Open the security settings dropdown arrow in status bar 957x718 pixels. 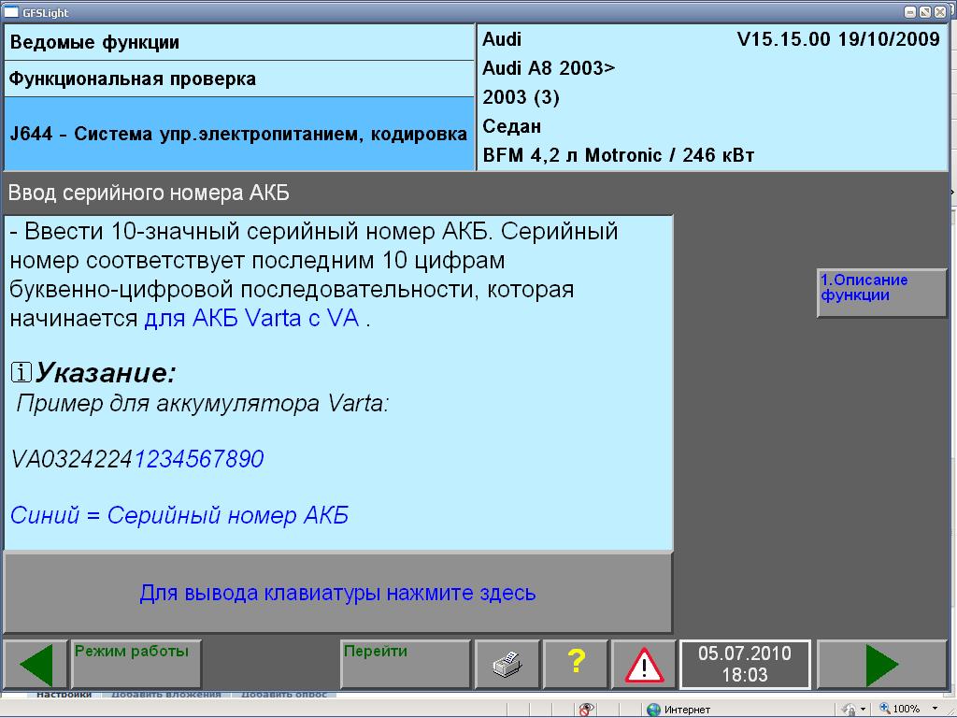[x=863, y=710]
